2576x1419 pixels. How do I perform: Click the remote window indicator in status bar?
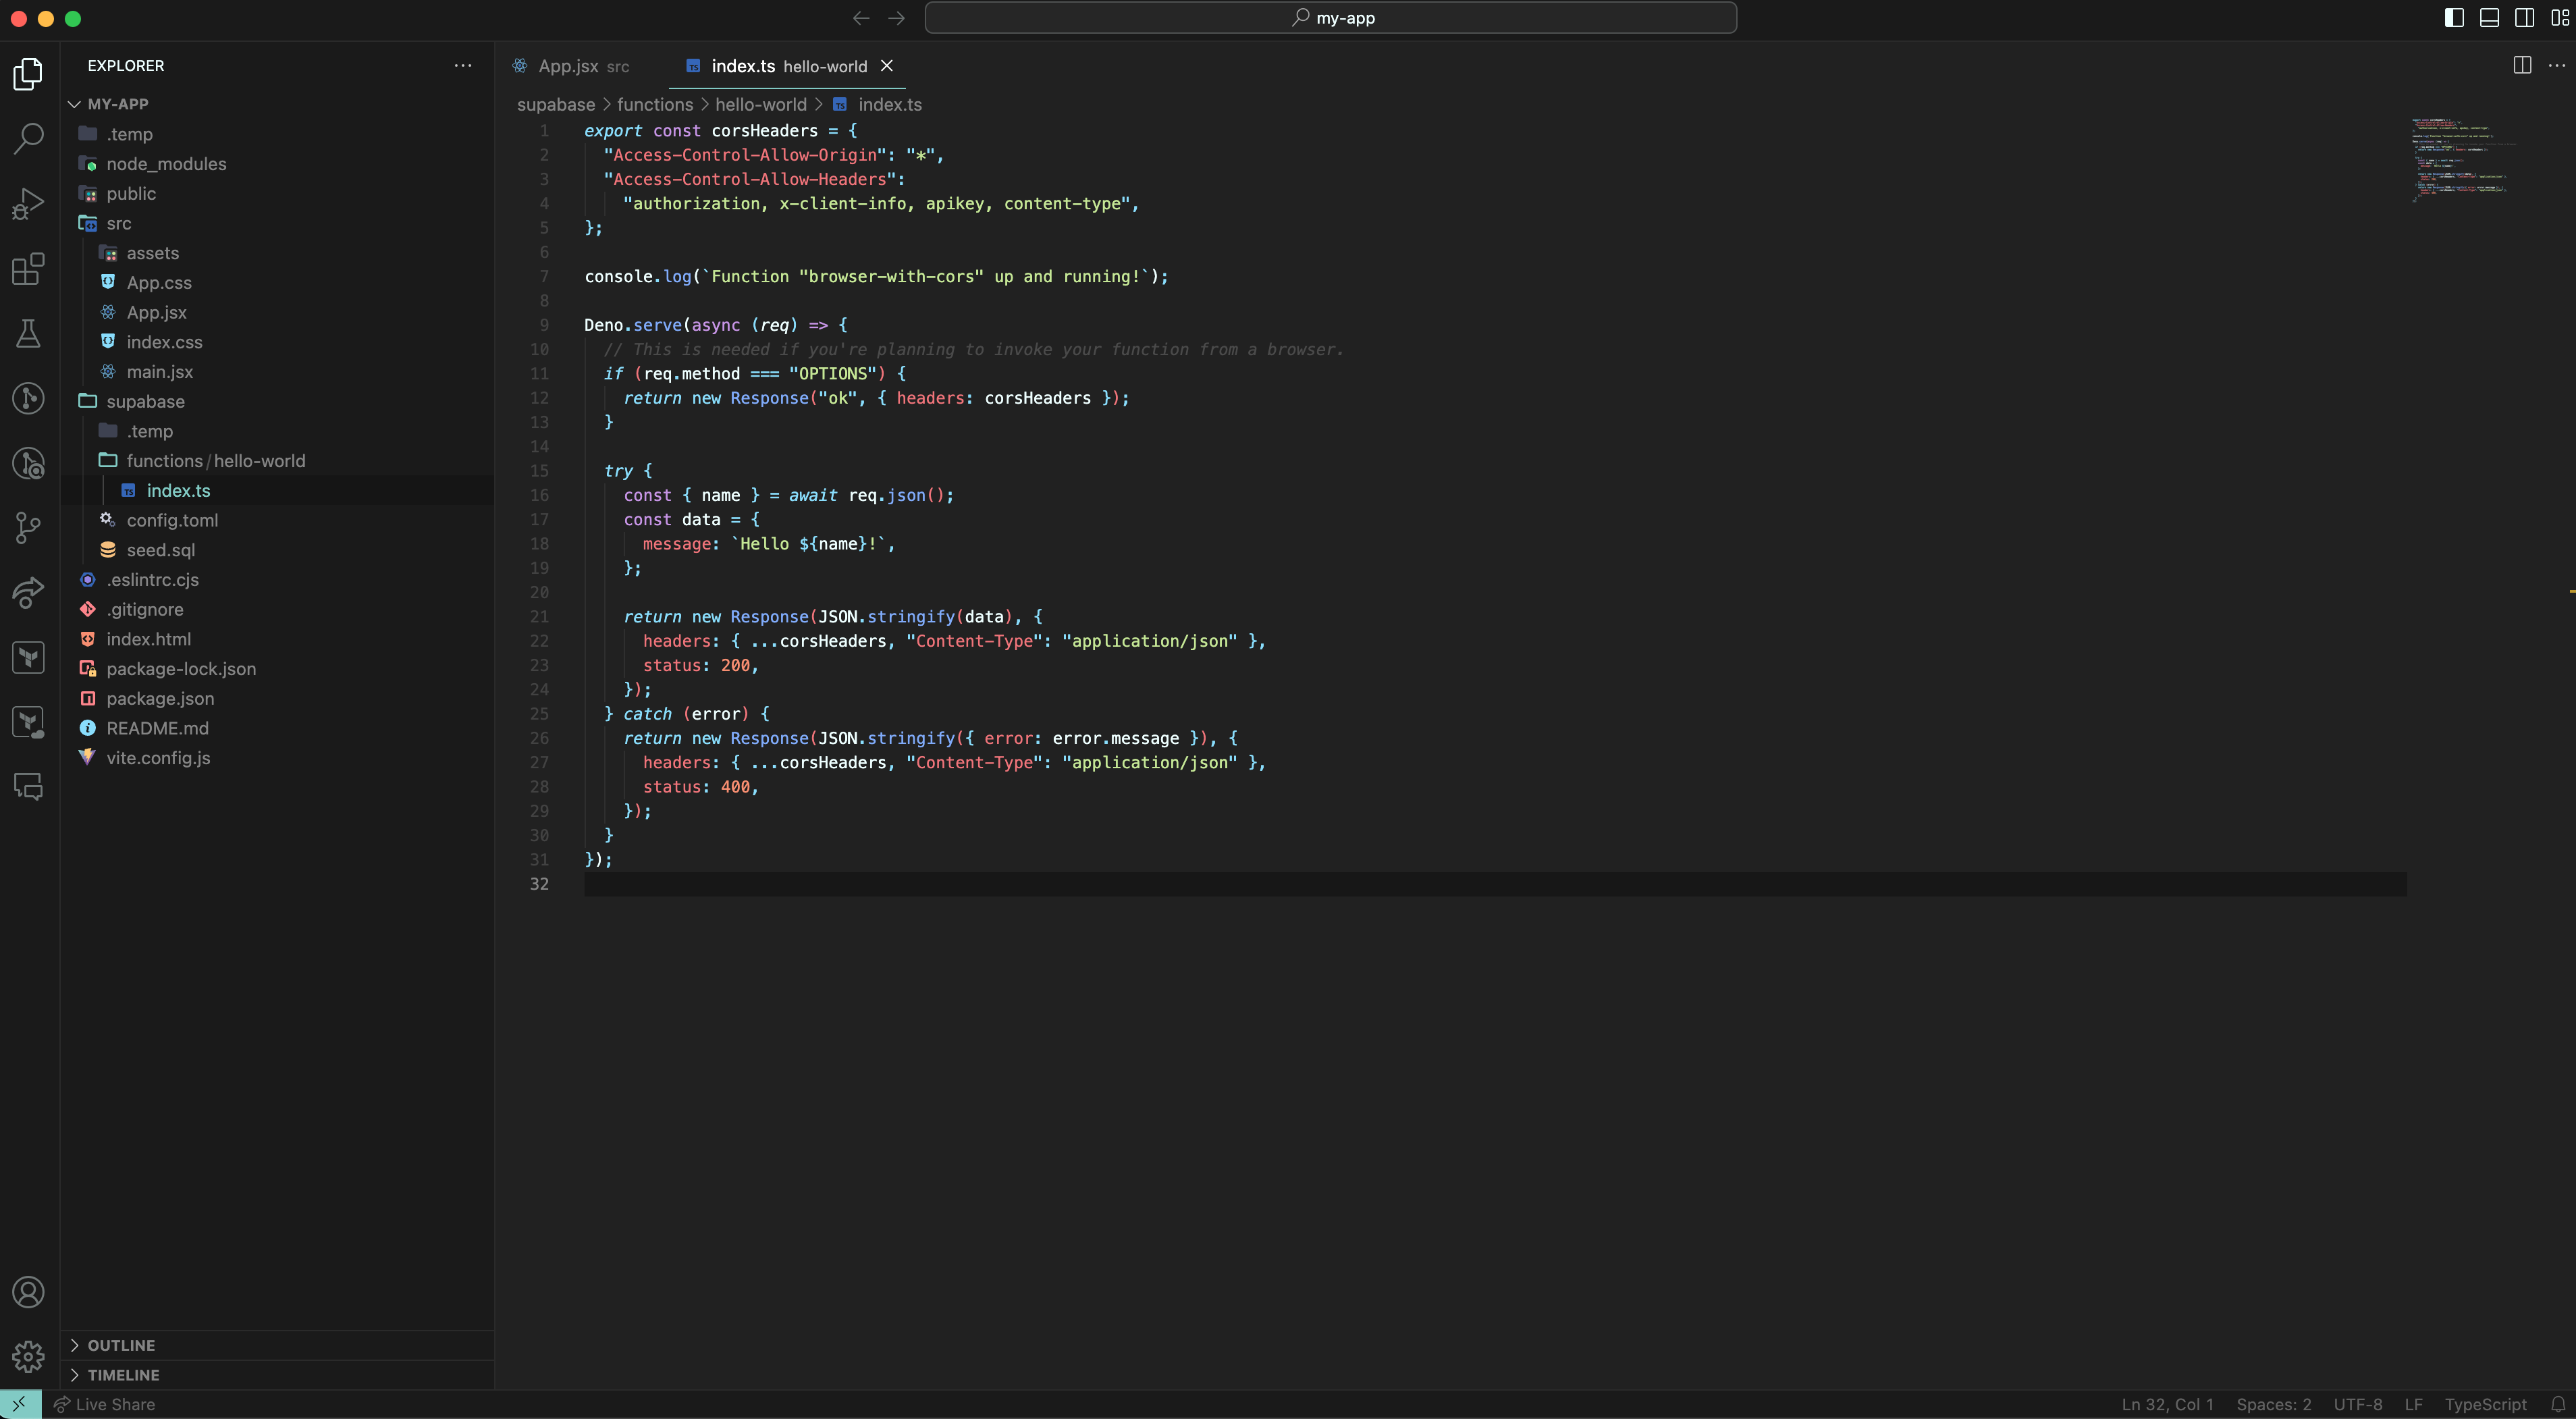[x=20, y=1404]
